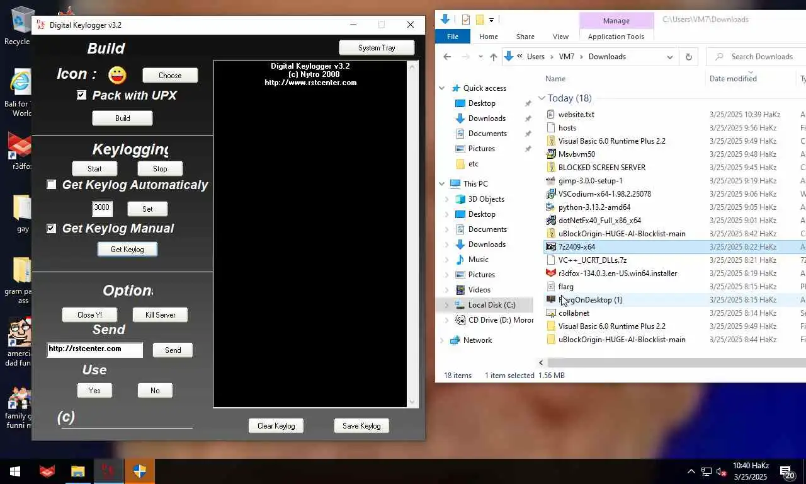Click Explorer Forward arrow
This screenshot has width=806, height=484.
(x=465, y=57)
